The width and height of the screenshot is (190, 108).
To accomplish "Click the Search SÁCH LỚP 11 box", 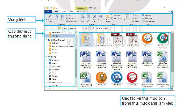I will (x=131, y=28).
